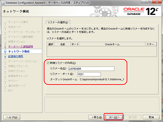Image resolution: width=163 pixels, height=122 pixels.
Task: Click the 初期化パラメータ step label
Action: click(x=18, y=66)
